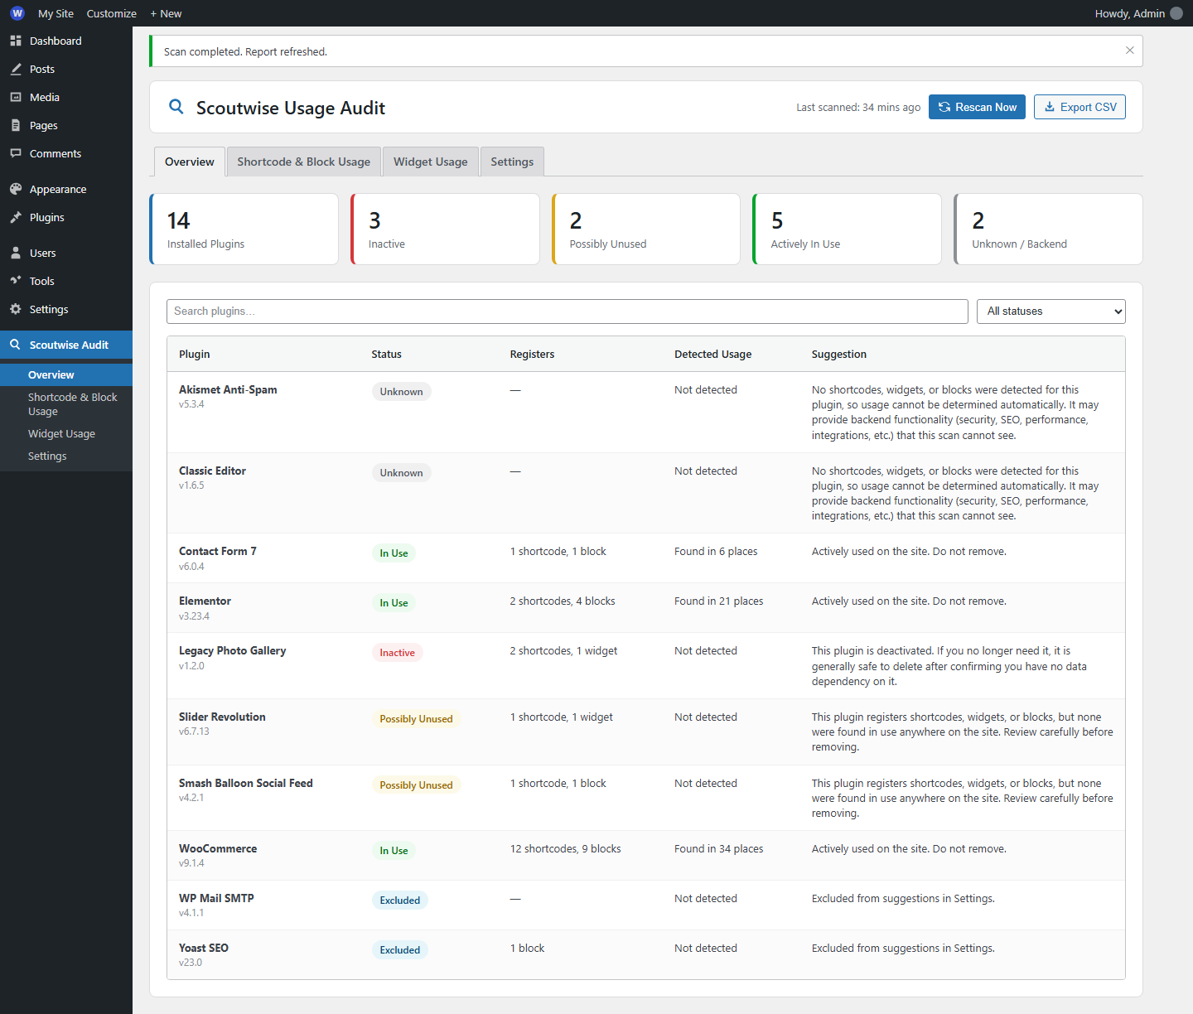
Task: Dismiss the scan completed notice
Action: click(1130, 51)
